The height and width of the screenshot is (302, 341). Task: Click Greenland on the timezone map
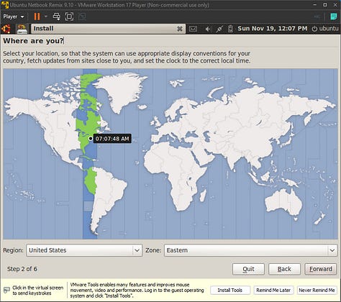(x=120, y=90)
